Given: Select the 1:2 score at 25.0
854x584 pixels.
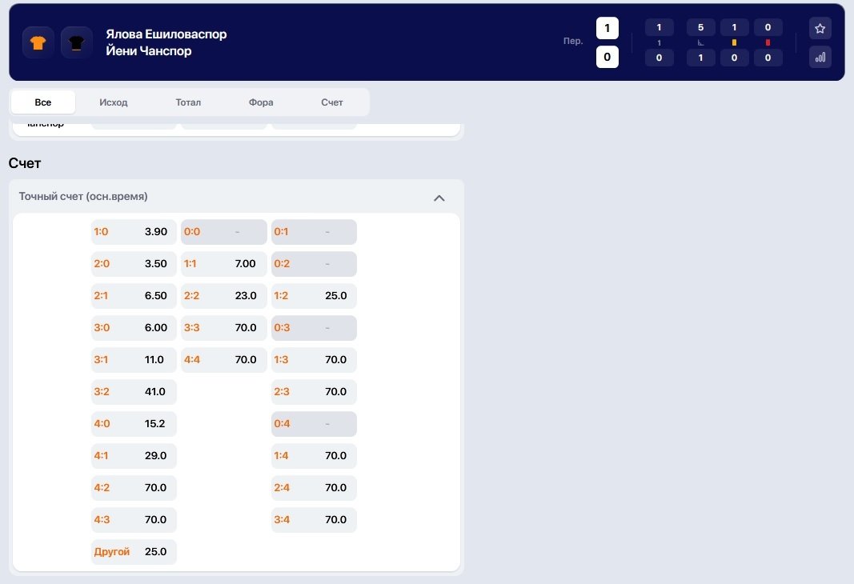Looking at the screenshot, I should pos(314,296).
